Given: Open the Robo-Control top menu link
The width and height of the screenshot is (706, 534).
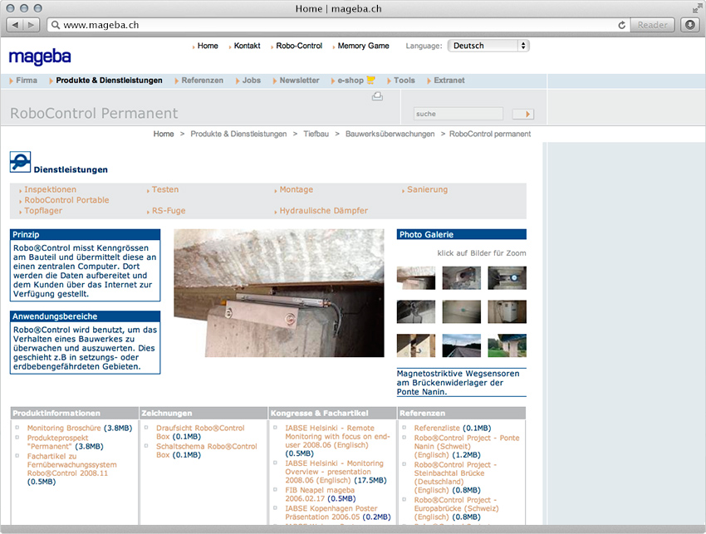Looking at the screenshot, I should coord(299,46).
